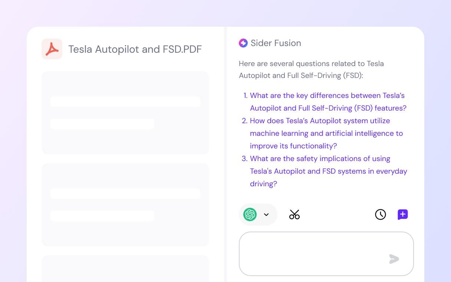Click the Sider Fusion title text
The height and width of the screenshot is (282, 451).
click(276, 43)
